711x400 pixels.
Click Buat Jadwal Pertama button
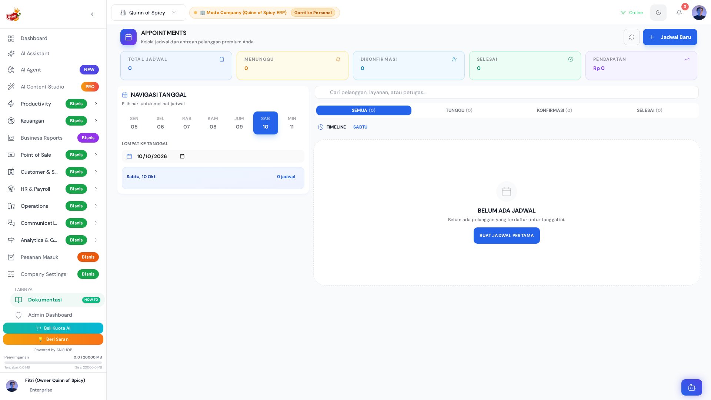click(x=507, y=236)
